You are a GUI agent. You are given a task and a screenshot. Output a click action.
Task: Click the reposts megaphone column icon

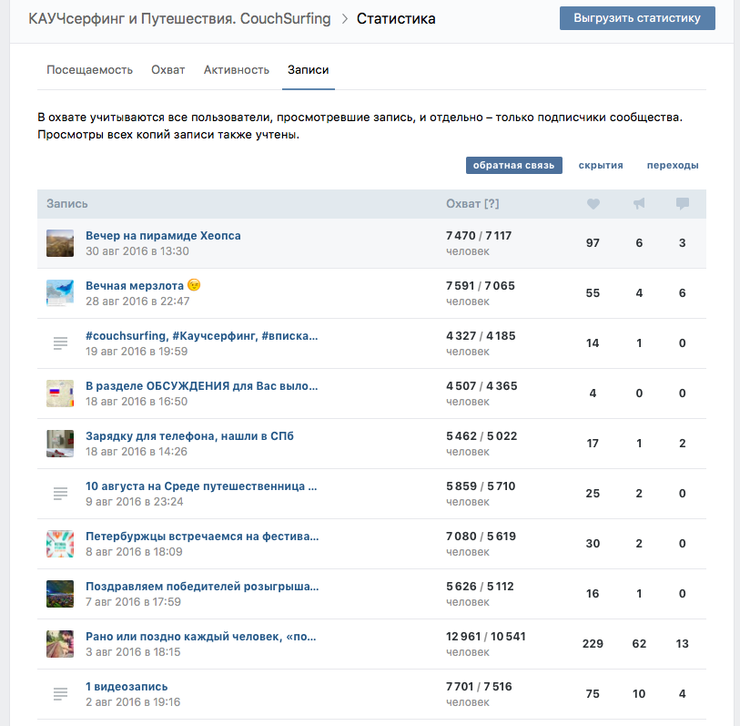(639, 204)
